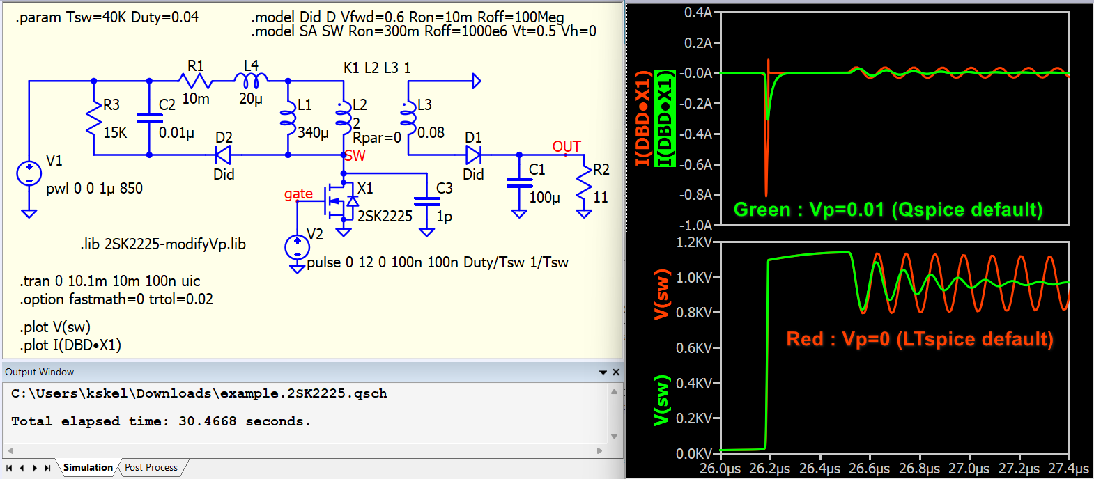Click the V1 voltage source symbol
The width and height of the screenshot is (1094, 479).
coord(29,174)
